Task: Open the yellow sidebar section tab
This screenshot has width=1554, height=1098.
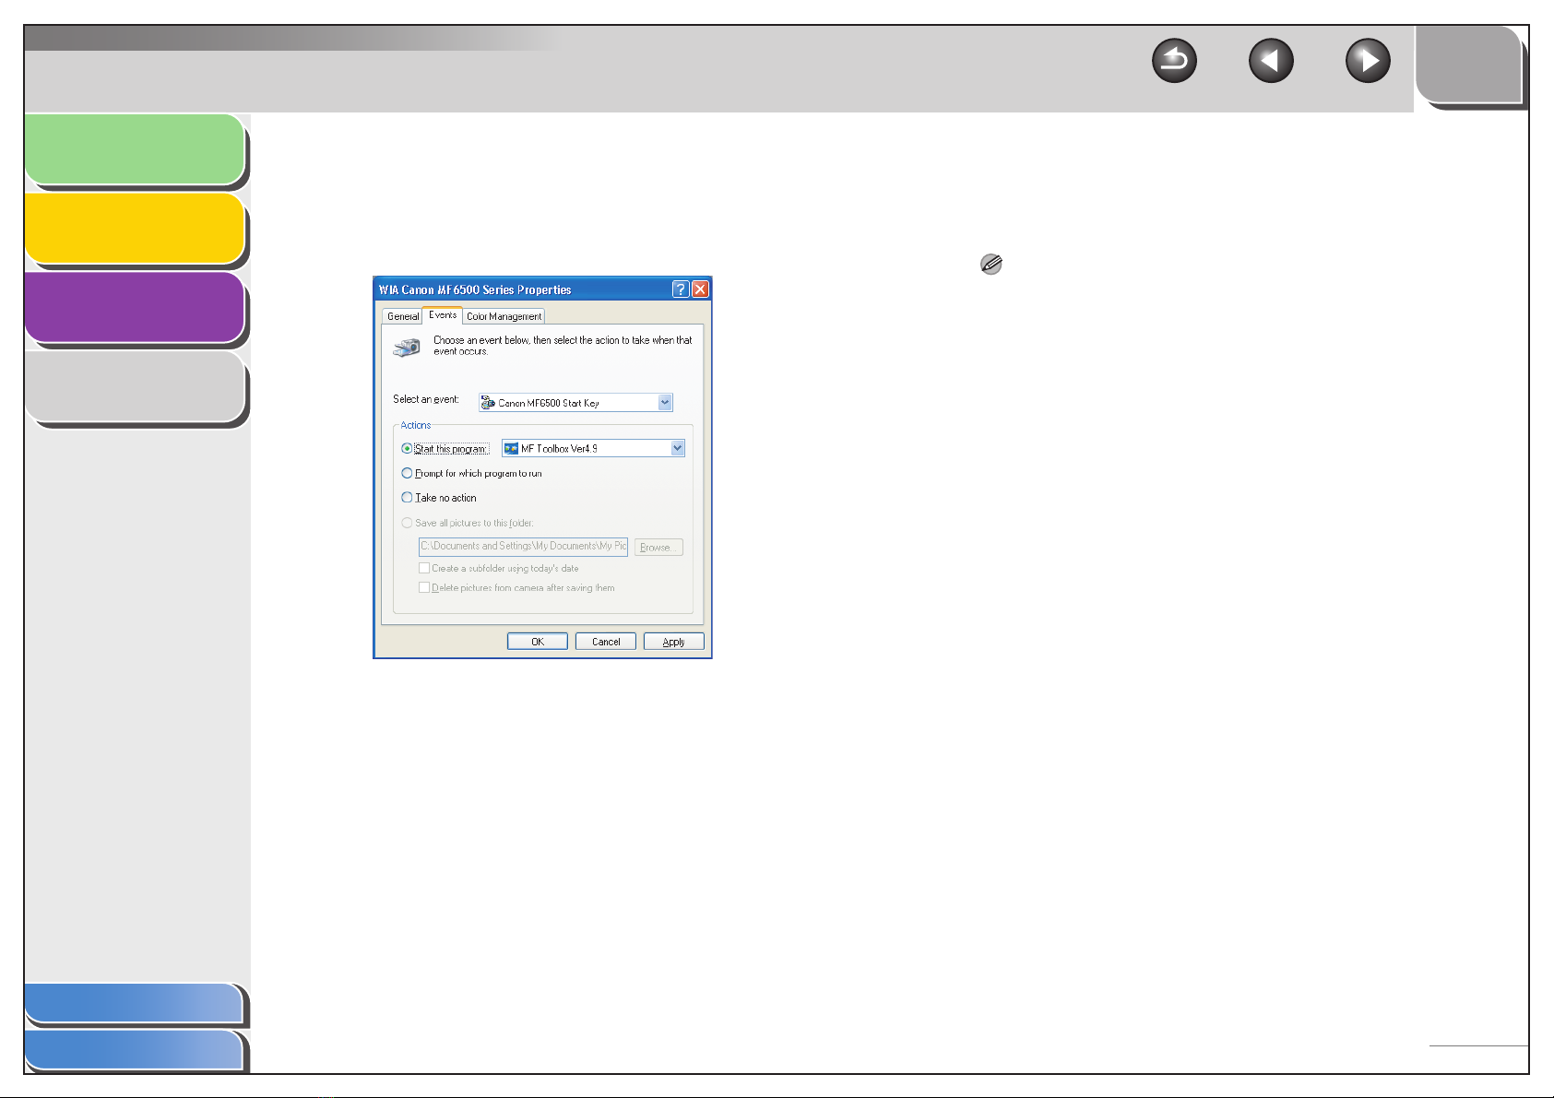Action: point(135,228)
